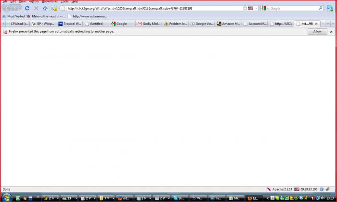Switch to the Amazon M... tab

click(228, 24)
